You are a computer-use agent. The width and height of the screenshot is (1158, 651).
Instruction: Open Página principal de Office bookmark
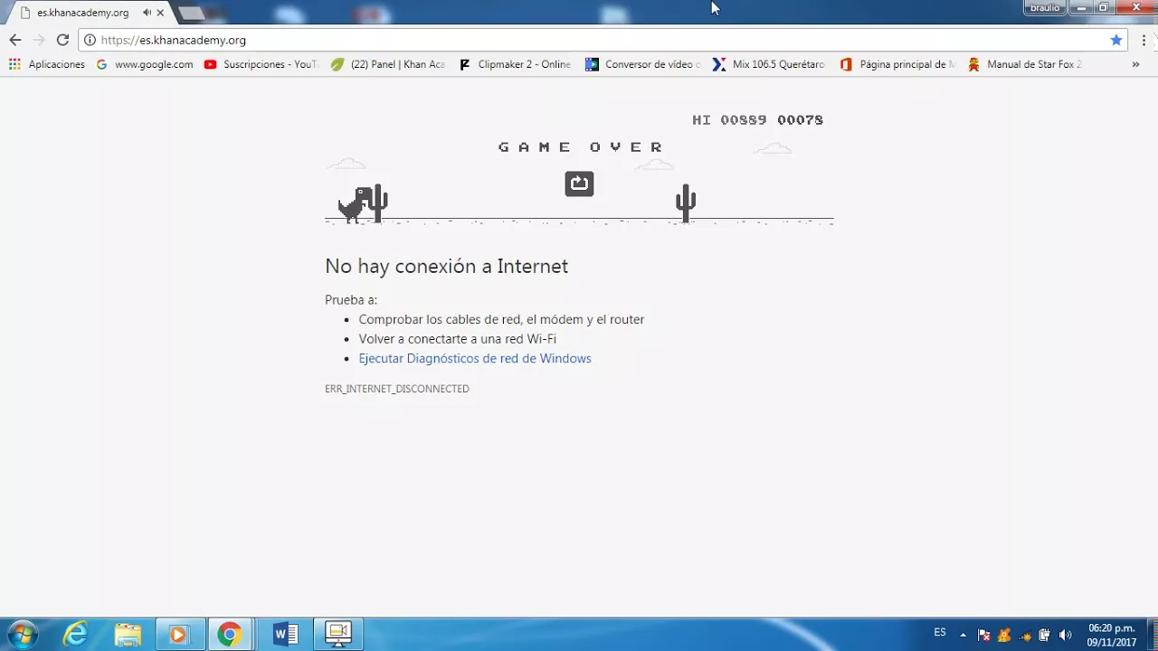coord(897,64)
